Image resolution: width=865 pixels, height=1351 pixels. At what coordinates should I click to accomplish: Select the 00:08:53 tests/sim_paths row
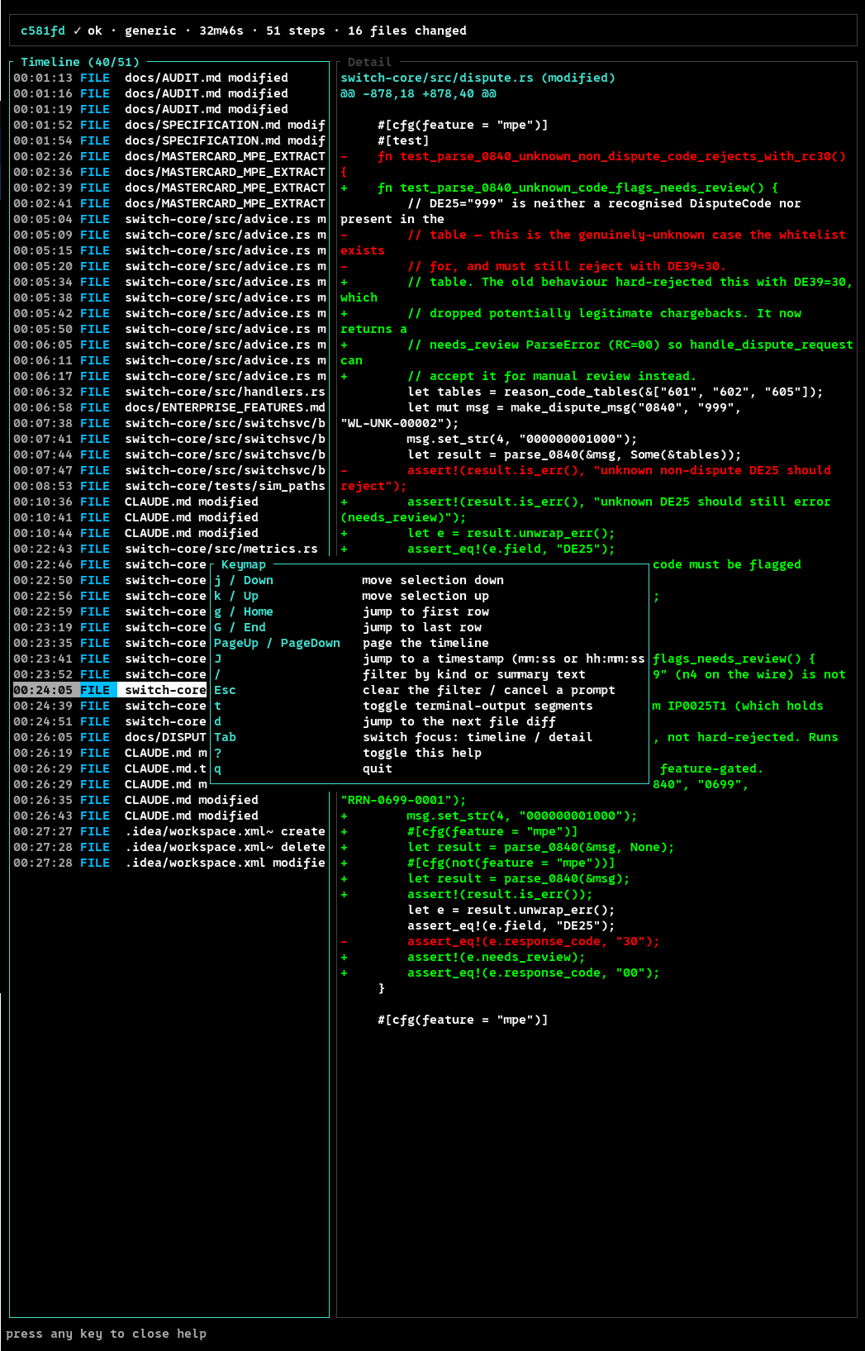click(x=169, y=486)
